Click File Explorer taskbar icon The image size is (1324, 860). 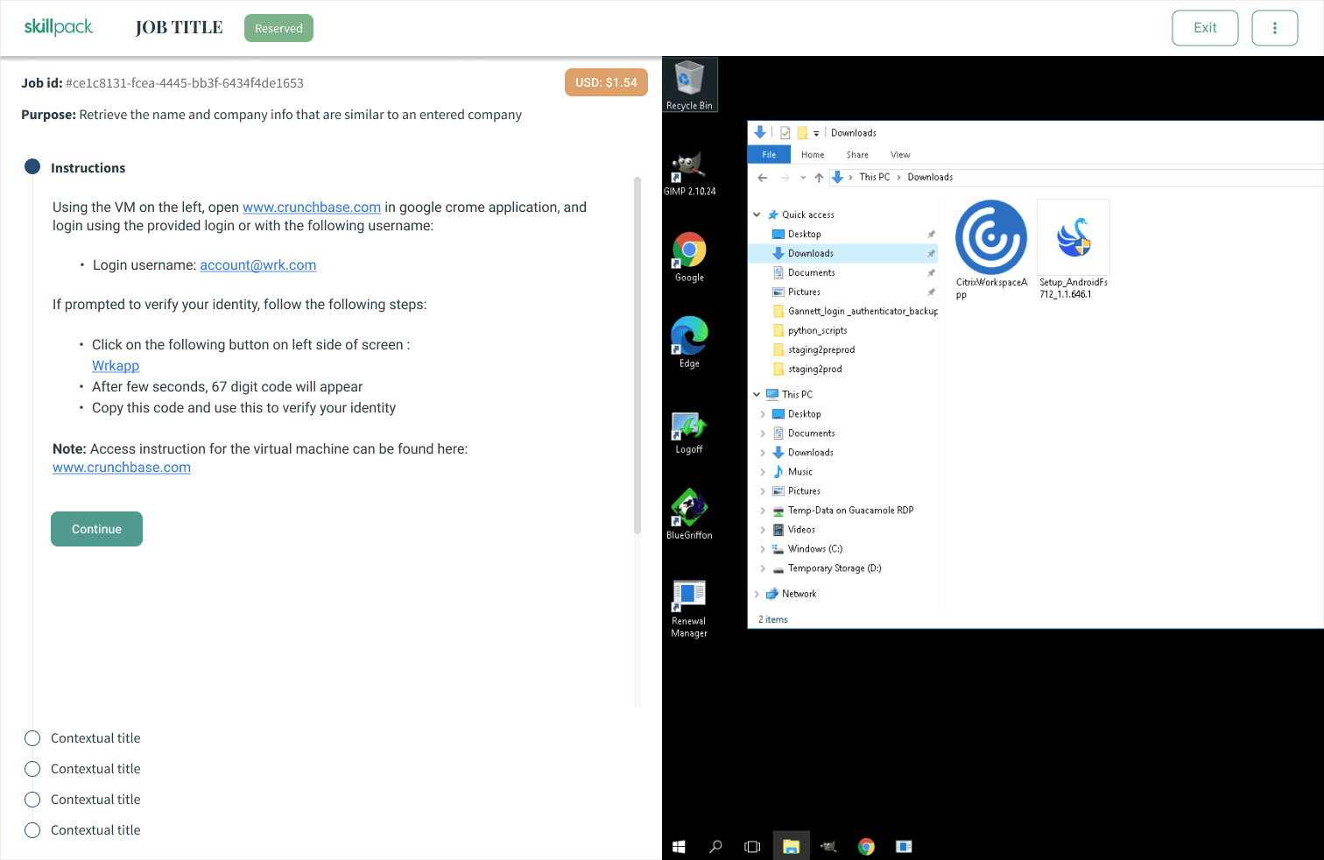tap(791, 846)
